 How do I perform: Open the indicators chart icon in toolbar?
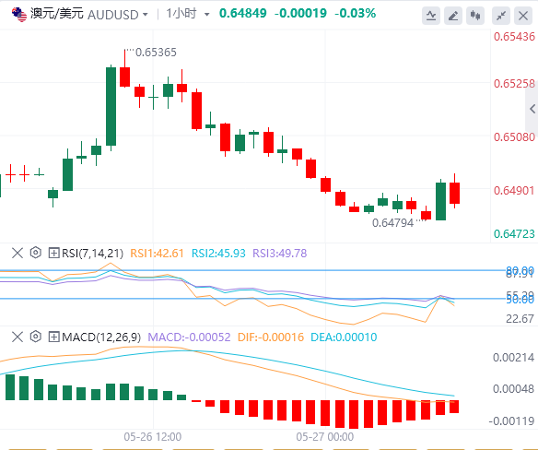coord(431,16)
